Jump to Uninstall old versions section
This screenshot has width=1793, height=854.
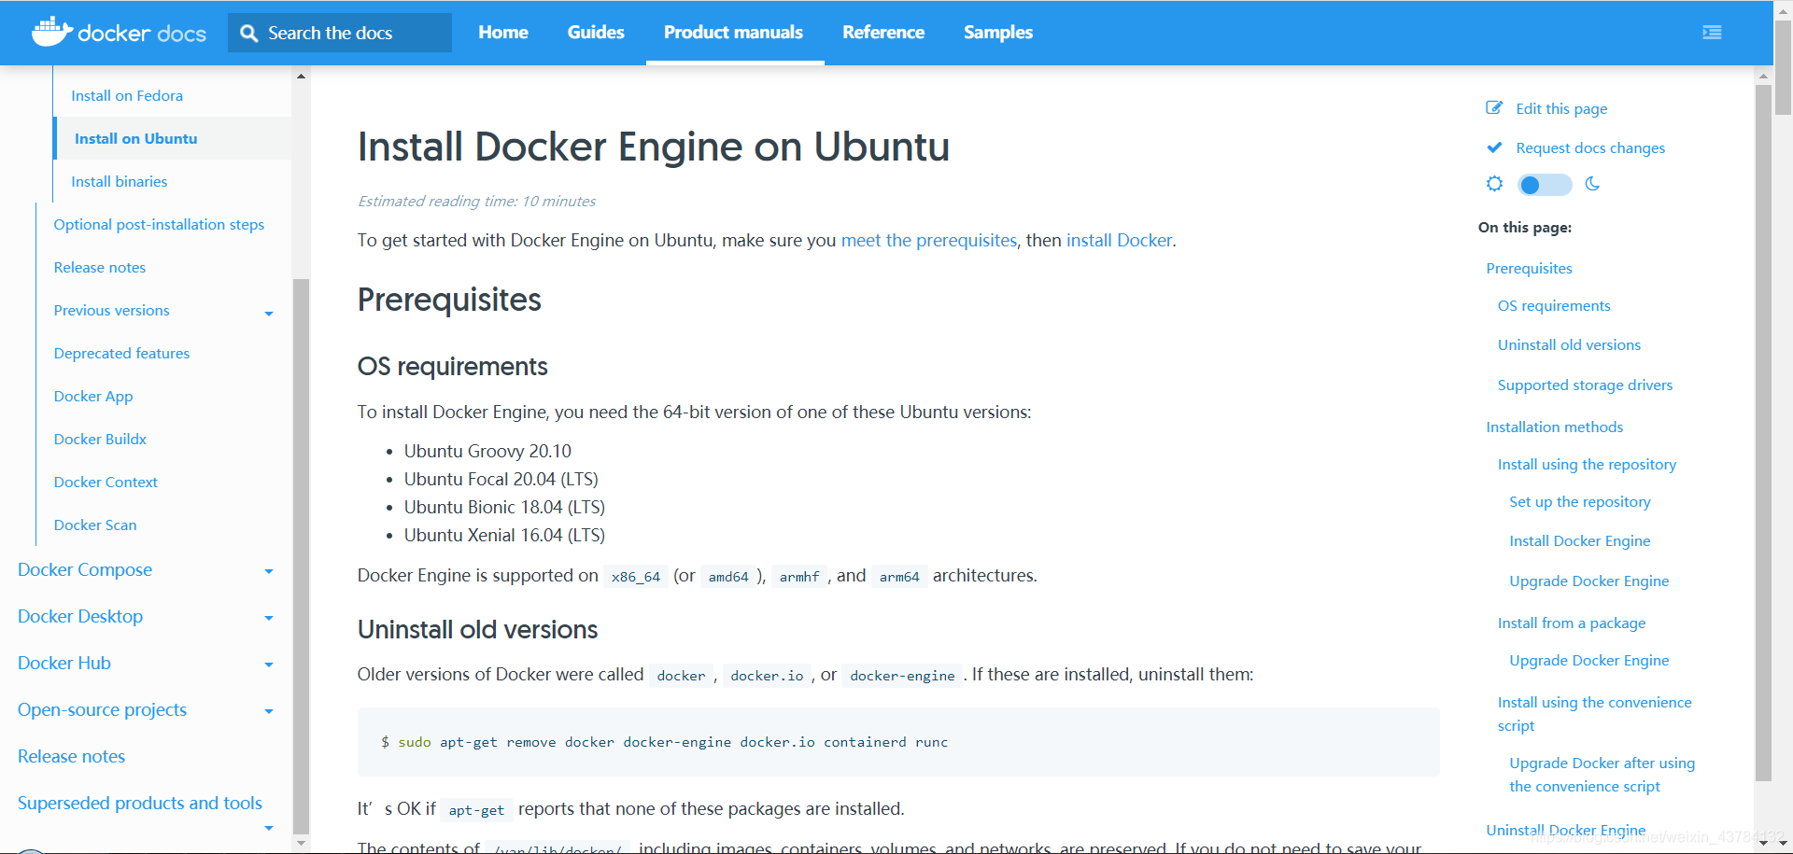tap(1569, 344)
